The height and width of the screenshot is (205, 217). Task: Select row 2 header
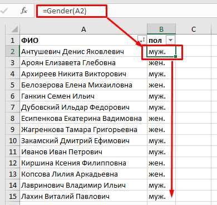pyautogui.click(x=12, y=51)
